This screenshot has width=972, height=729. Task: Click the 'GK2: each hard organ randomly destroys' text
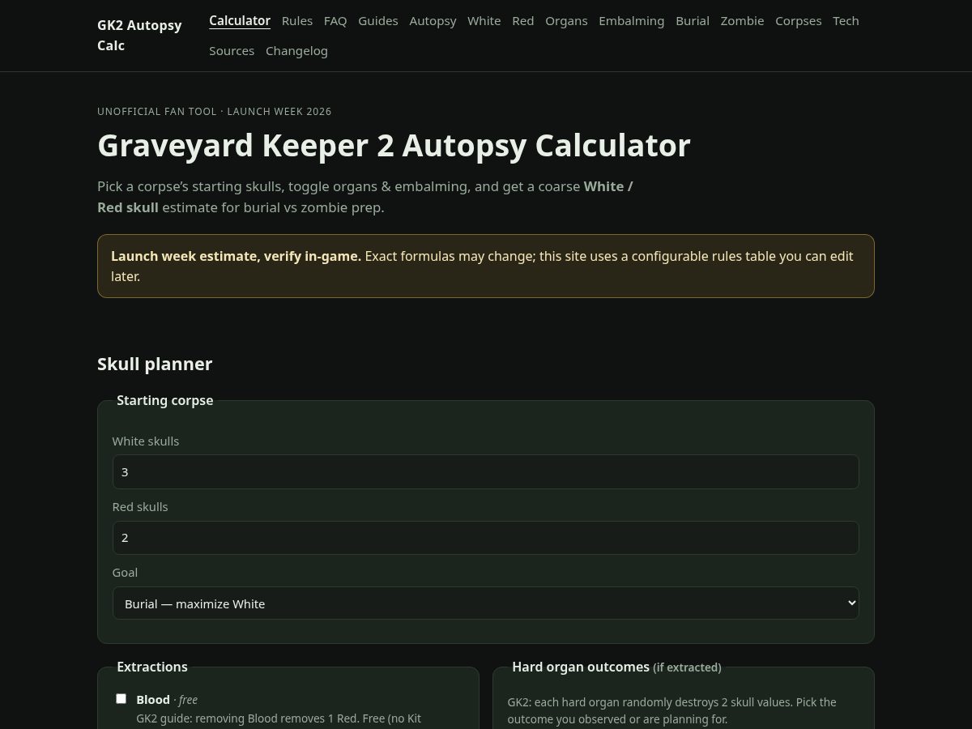click(x=672, y=710)
